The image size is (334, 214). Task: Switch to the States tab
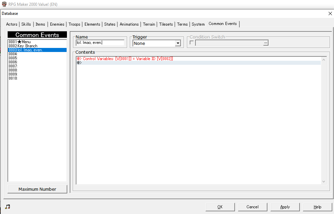[x=110, y=24]
